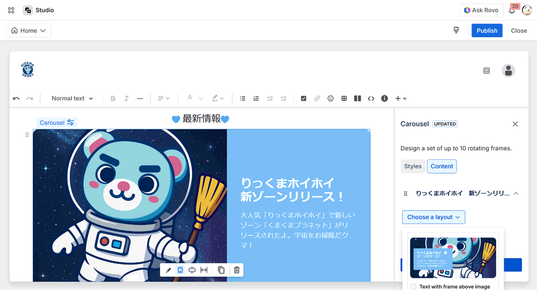
Task: Open the app switcher grid icon
Action: [x=11, y=10]
